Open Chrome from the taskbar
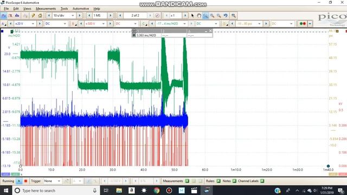The width and height of the screenshot is (347, 195). click(157, 190)
